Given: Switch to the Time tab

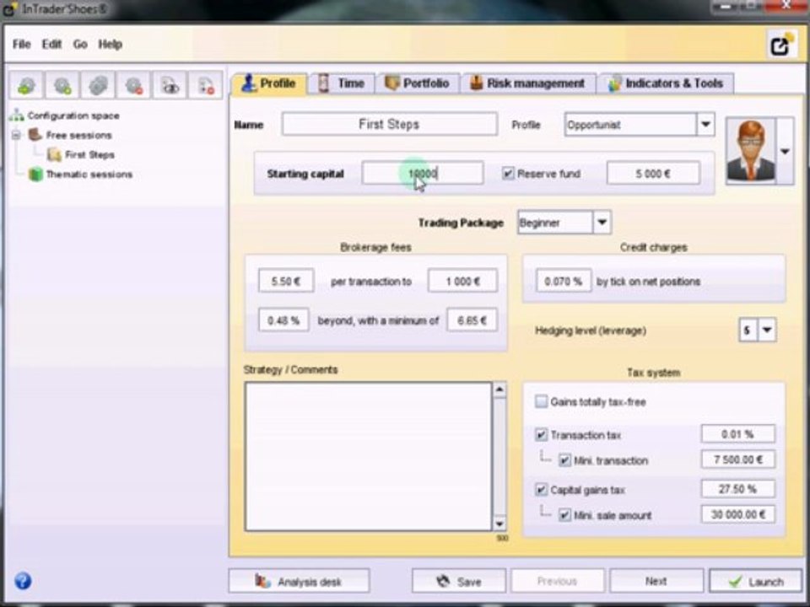Looking at the screenshot, I should [342, 83].
